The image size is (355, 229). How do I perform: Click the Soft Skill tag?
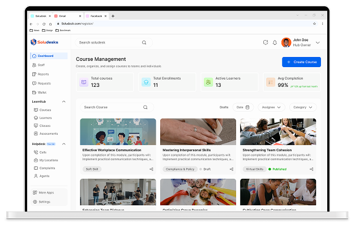[92, 169]
